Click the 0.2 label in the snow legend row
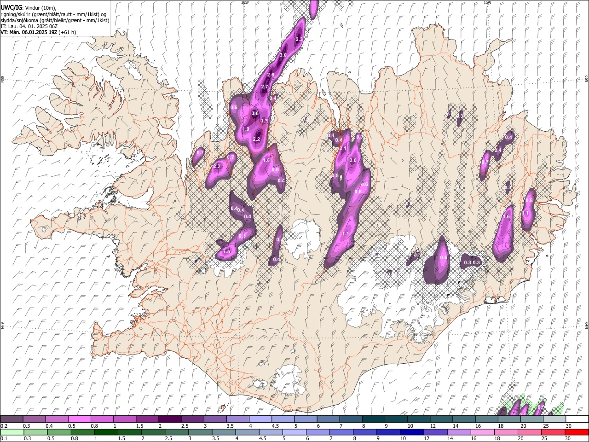The height and width of the screenshot is (442, 589). tap(4, 426)
